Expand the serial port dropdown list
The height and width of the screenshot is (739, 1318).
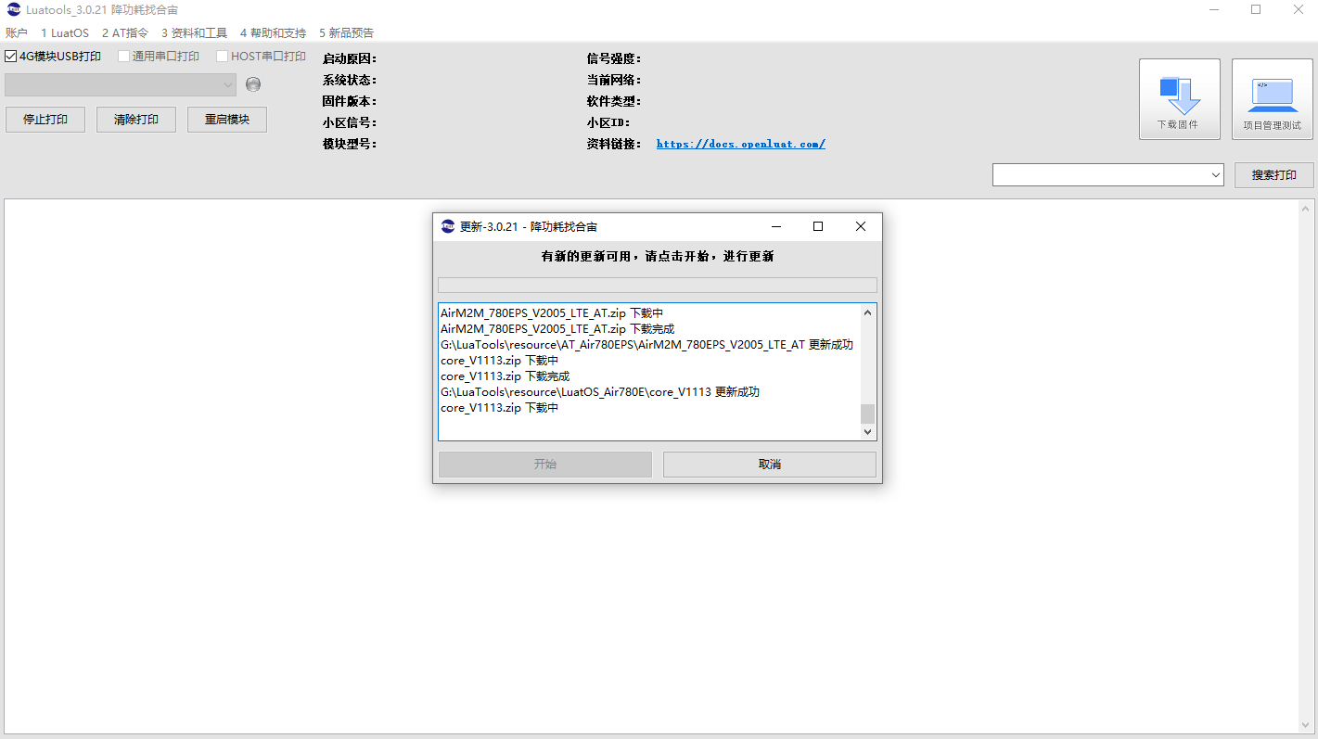[228, 84]
